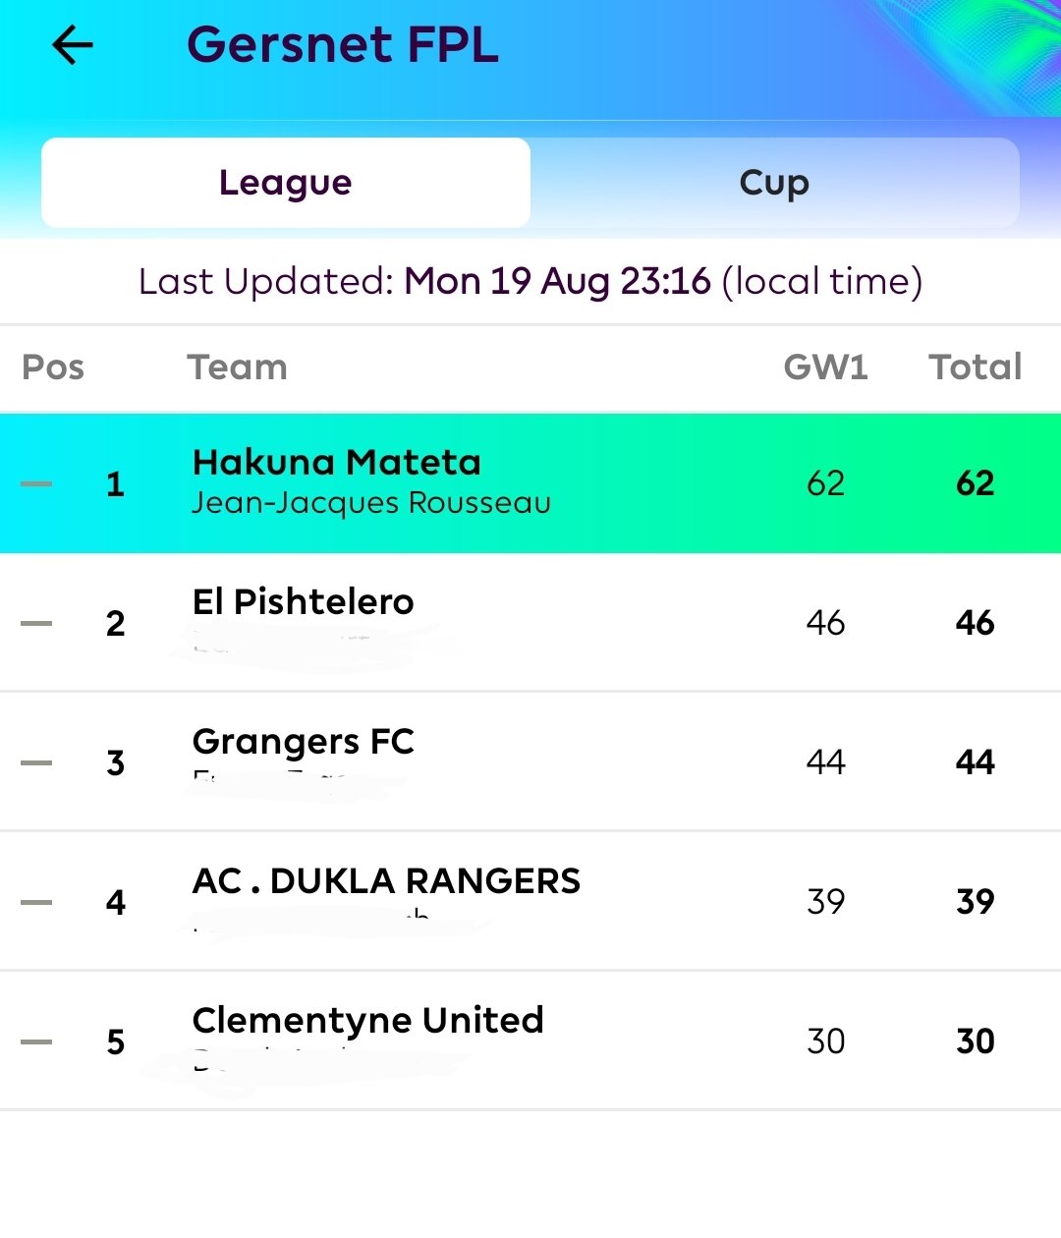Click rank movement dash beside position 5
Image resolution: width=1061 pixels, height=1238 pixels.
[x=36, y=1041]
